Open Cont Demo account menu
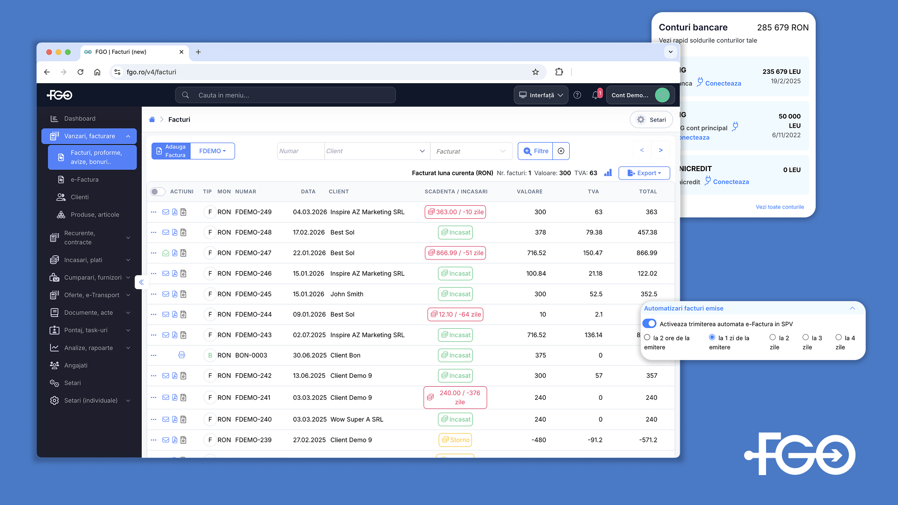The width and height of the screenshot is (898, 505). pos(640,95)
